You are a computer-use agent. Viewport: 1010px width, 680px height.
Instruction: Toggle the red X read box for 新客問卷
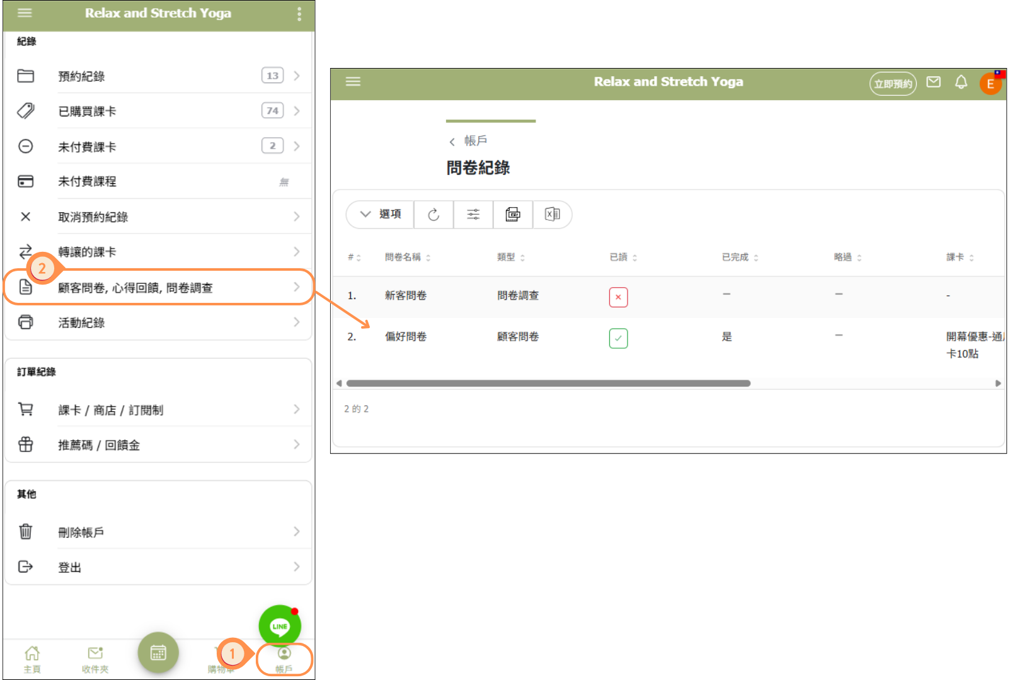tap(618, 297)
